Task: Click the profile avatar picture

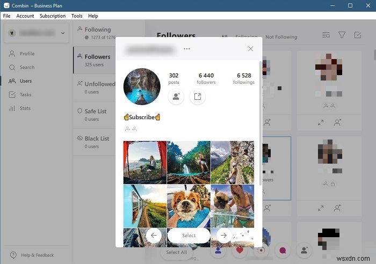Action: point(142,87)
